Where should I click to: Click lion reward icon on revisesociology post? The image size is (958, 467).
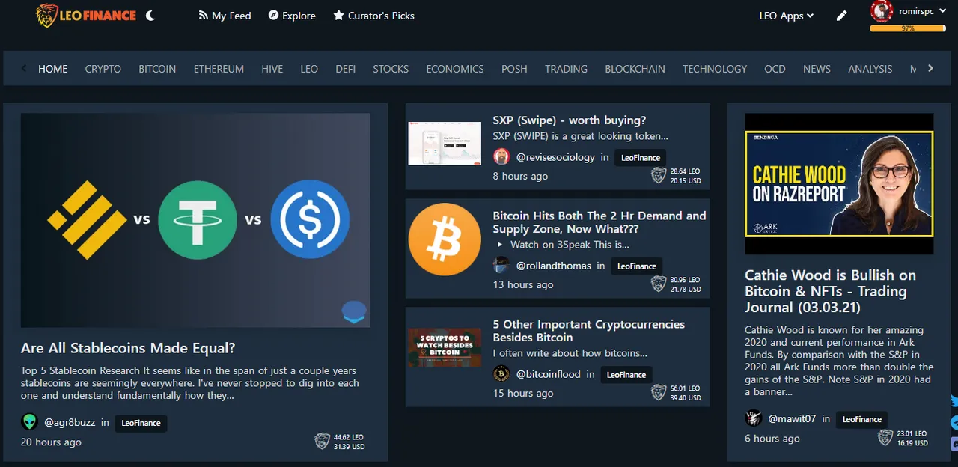click(658, 176)
